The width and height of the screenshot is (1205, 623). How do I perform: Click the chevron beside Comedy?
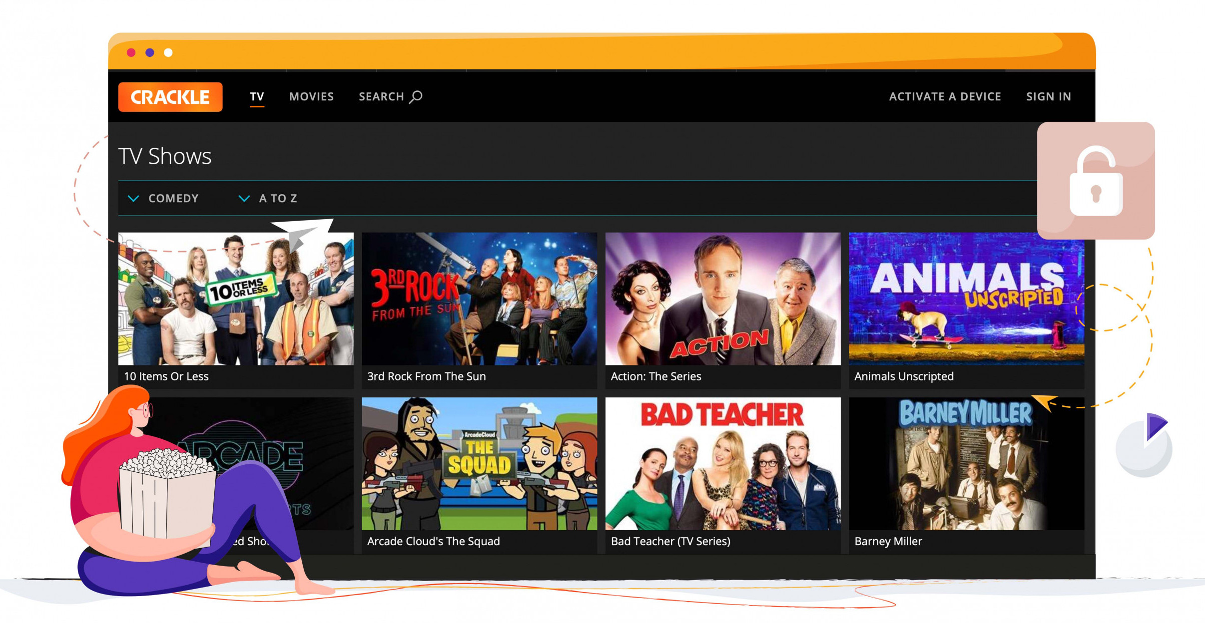(x=133, y=199)
